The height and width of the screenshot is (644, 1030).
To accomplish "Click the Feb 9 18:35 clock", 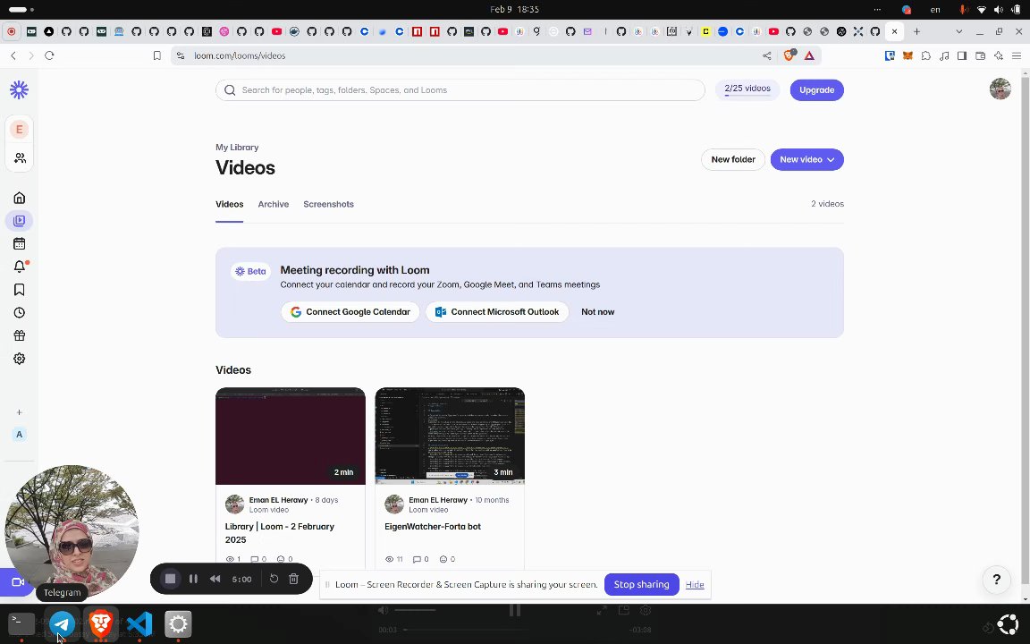I will point(514,9).
